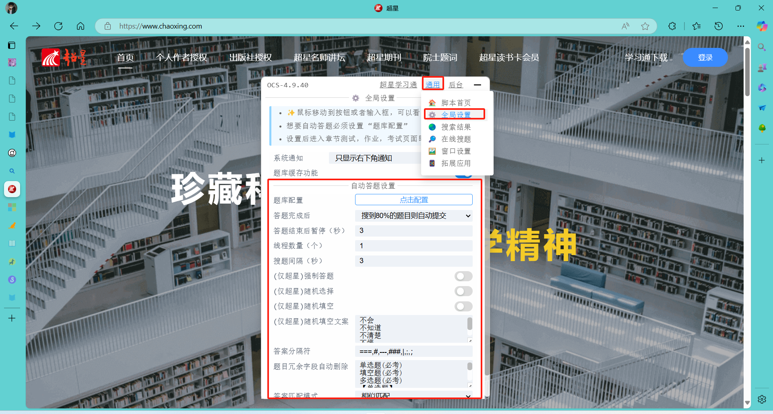This screenshot has height=414, width=773.
Task: Open the 超星期刊 link
Action: pos(384,58)
